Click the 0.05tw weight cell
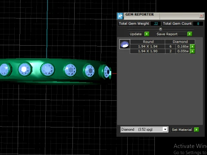This screenshot has width=207, height=155. tap(183, 51)
